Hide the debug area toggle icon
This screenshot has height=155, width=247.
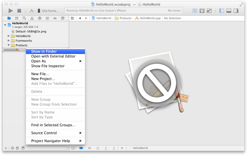[73, 148]
